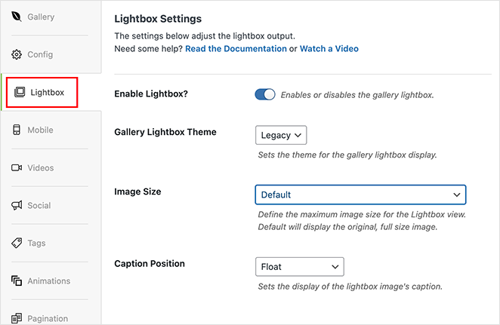Screen dimensions: 500x325
Task: Click the Videos camera icon
Action: [17, 167]
